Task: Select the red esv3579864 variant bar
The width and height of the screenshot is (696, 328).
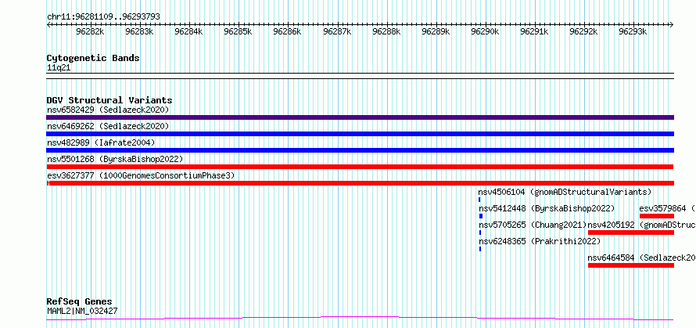Action: click(x=656, y=216)
